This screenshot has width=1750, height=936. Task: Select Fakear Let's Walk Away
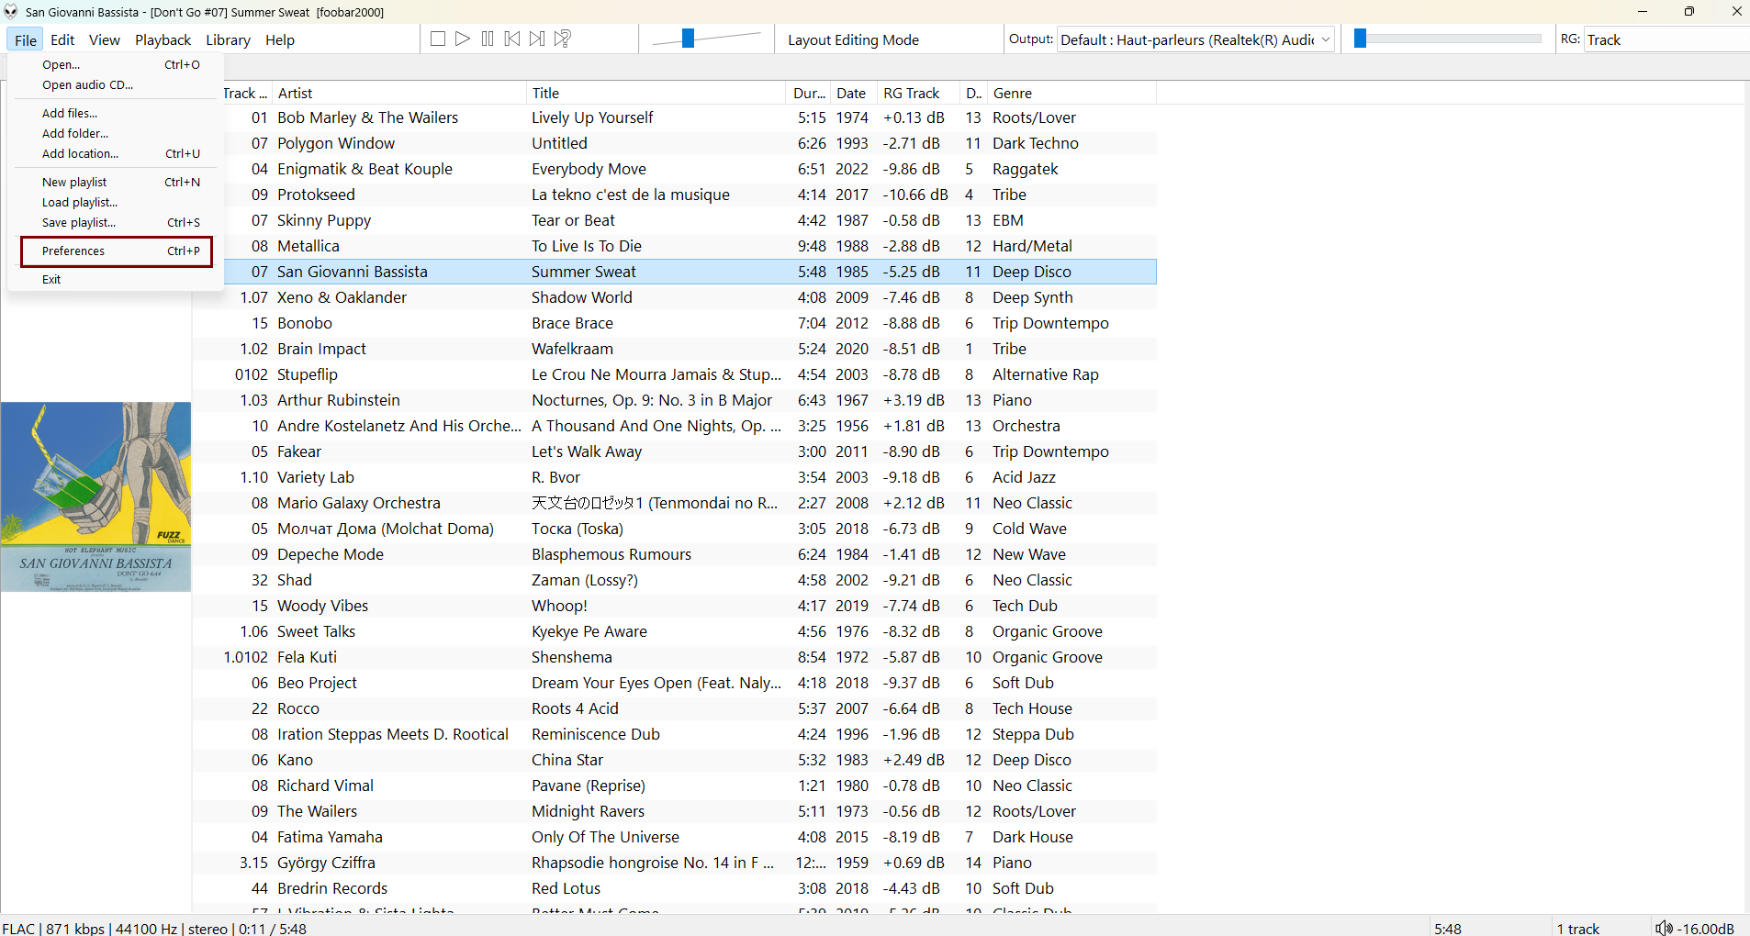point(674,451)
